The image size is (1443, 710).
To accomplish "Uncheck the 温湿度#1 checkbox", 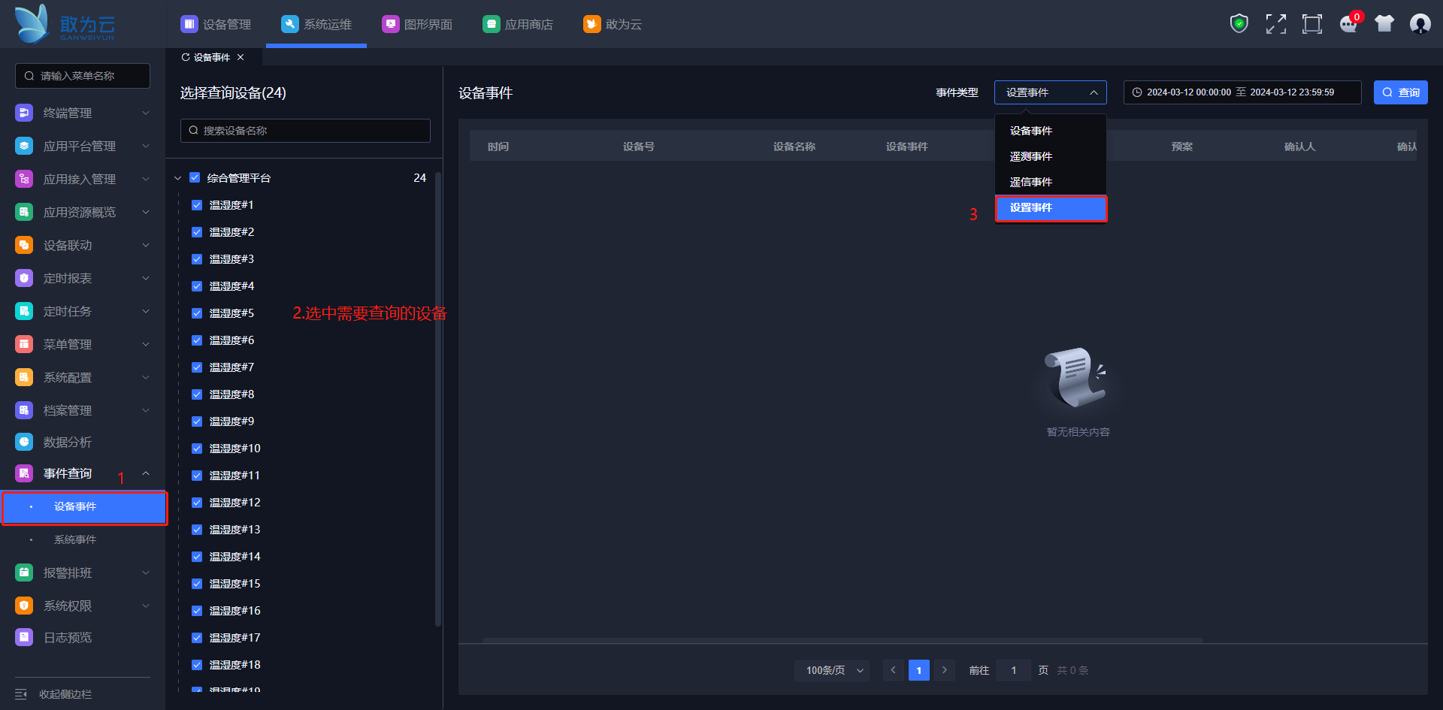I will [x=197, y=205].
